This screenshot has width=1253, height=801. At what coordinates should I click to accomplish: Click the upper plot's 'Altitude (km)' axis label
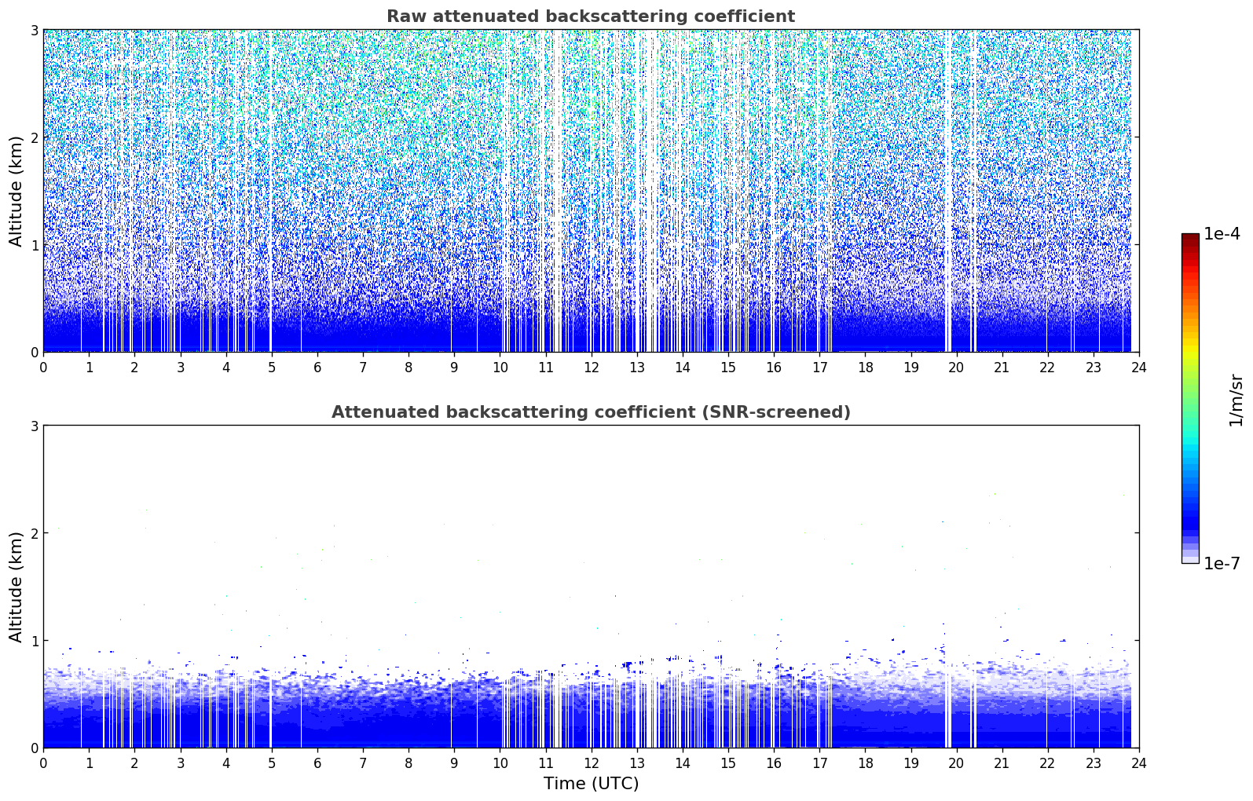16,191
